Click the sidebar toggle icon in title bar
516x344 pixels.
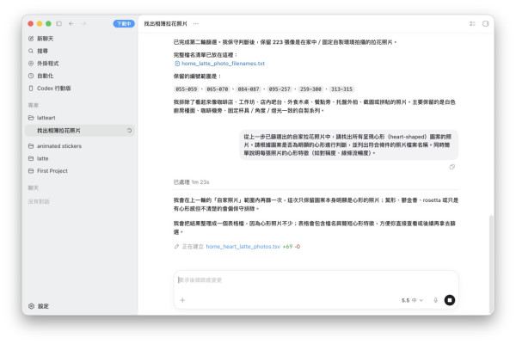coord(58,24)
